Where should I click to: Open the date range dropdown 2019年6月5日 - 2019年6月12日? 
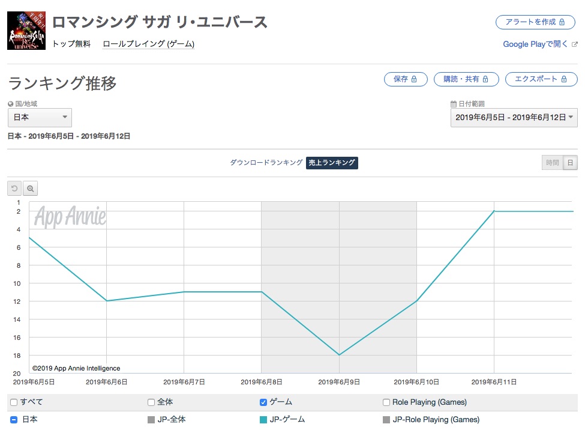point(514,118)
